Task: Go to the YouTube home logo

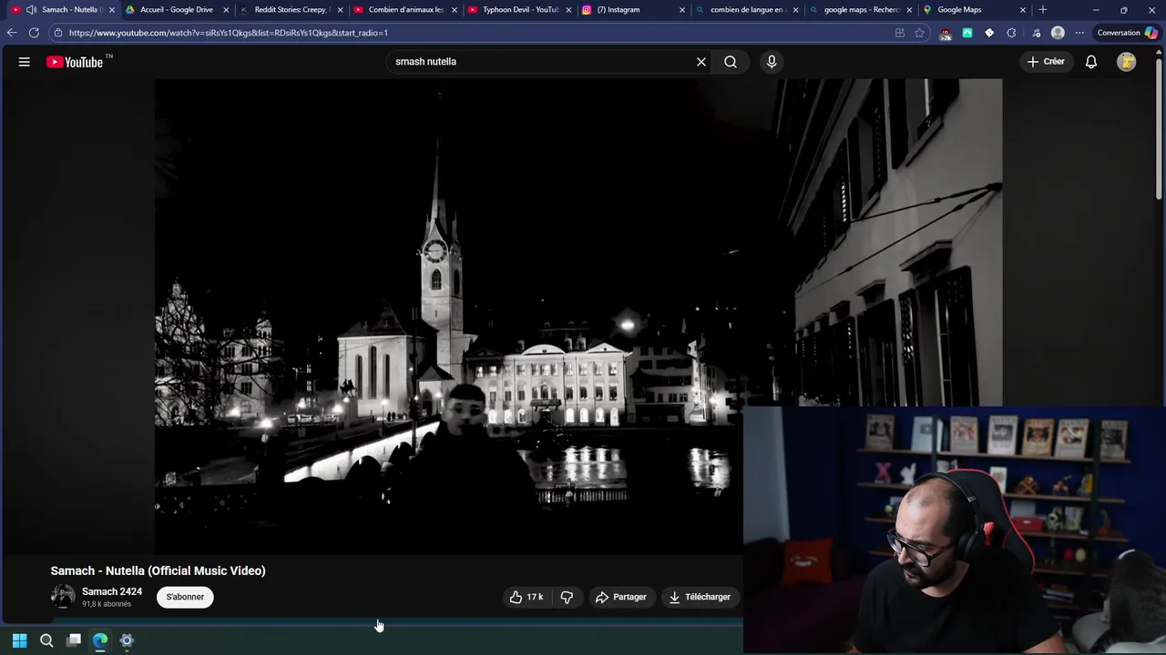Action: [75, 62]
